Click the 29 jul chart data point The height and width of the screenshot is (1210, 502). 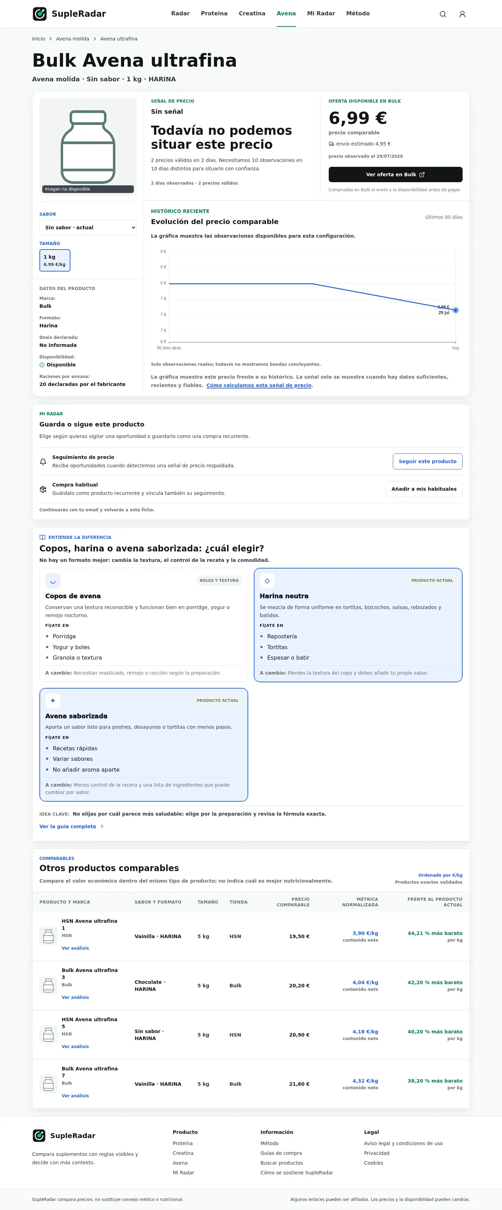pyautogui.click(x=456, y=311)
